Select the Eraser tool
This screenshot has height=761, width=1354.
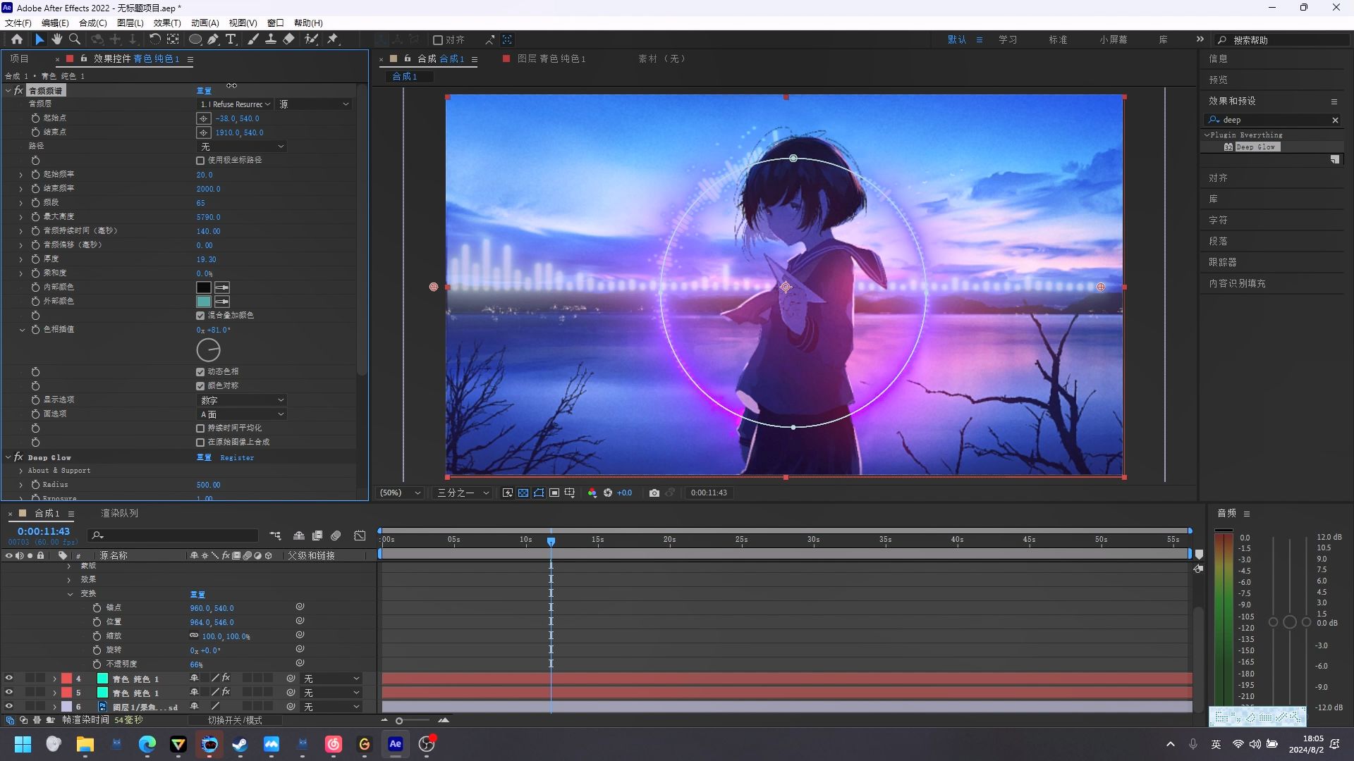pos(288,39)
